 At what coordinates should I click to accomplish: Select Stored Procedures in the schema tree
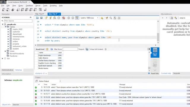tap(17, 53)
